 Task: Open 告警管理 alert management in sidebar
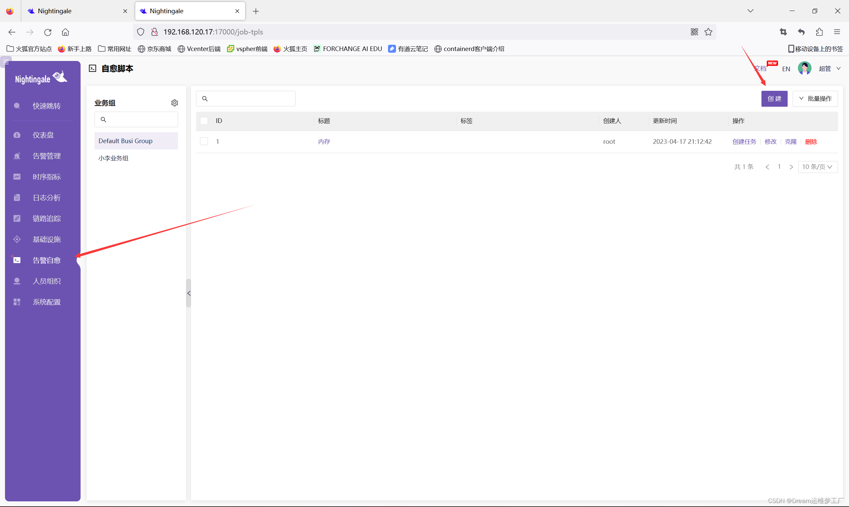coord(46,156)
